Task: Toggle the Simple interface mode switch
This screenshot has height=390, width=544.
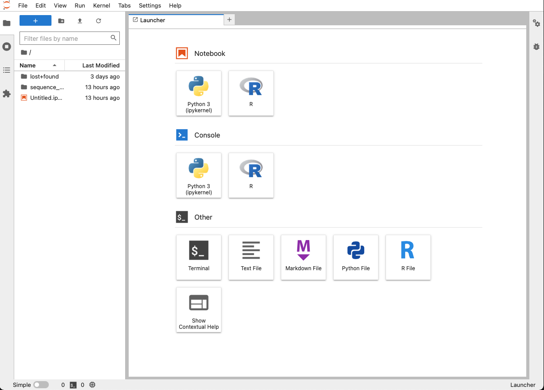Action: (x=41, y=385)
